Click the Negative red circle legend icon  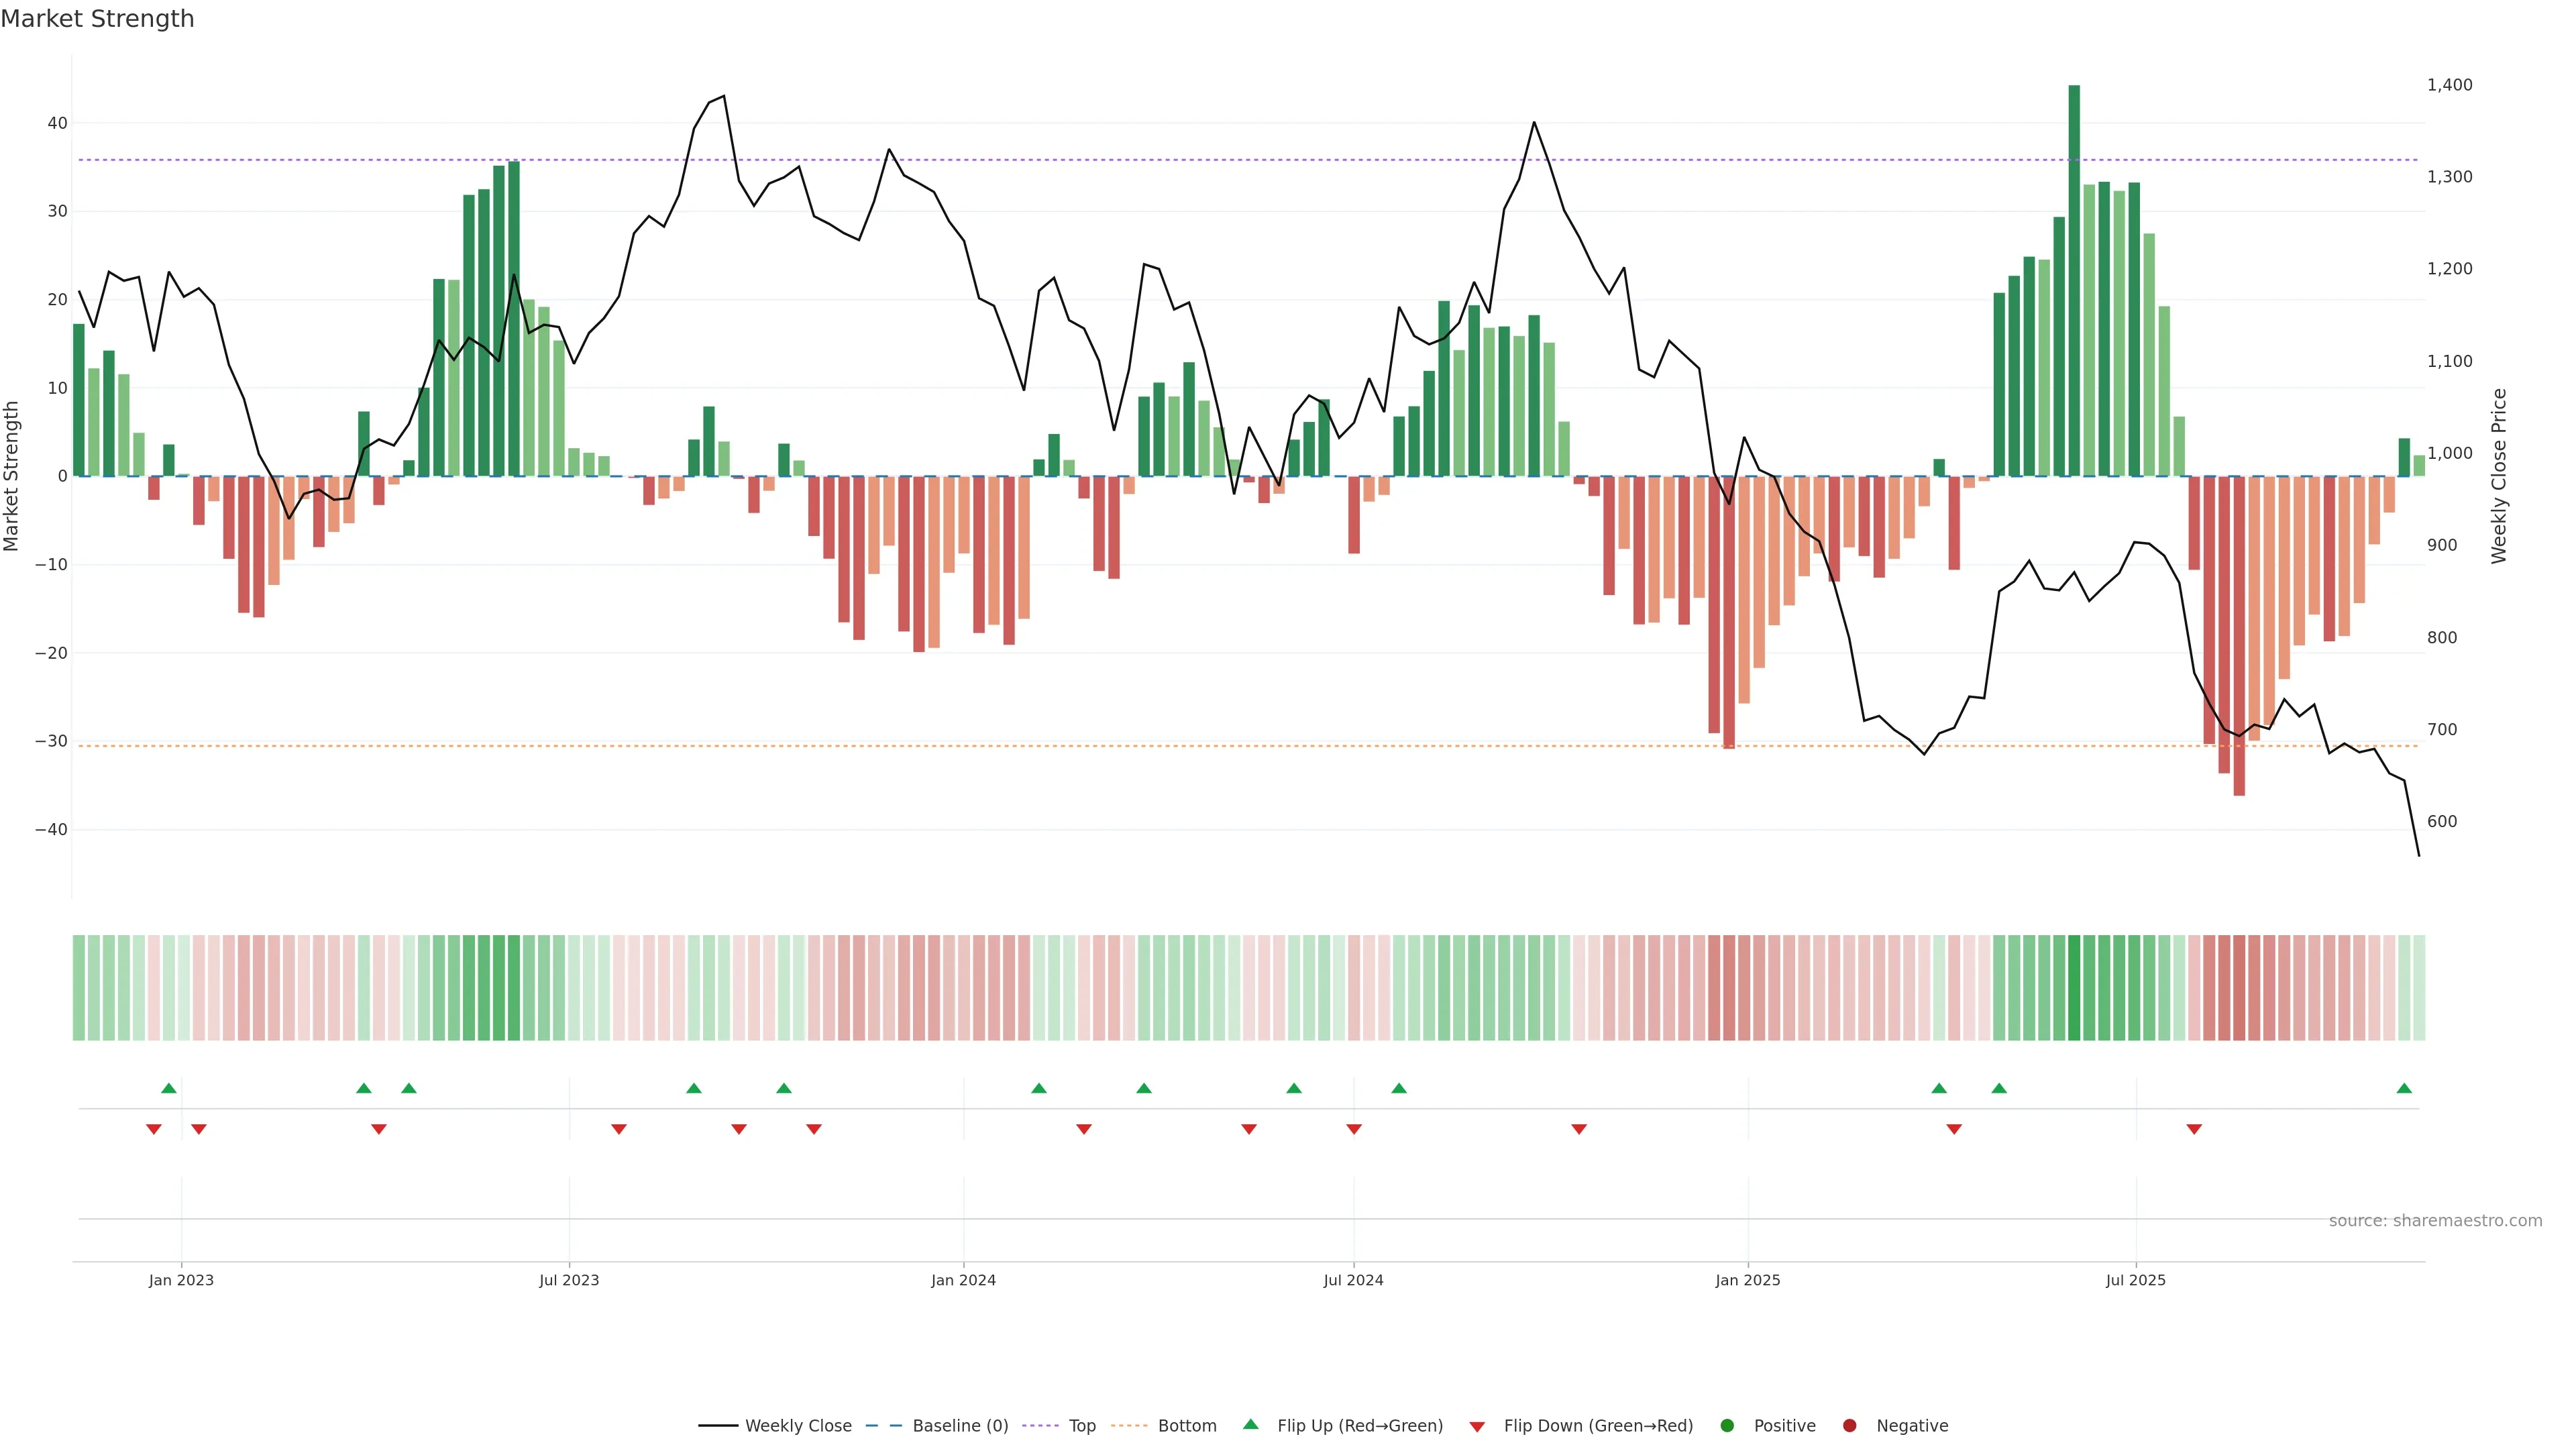(1849, 1425)
